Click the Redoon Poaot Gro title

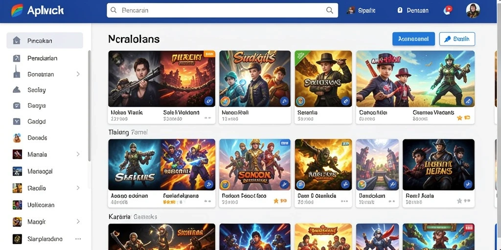tap(244, 196)
